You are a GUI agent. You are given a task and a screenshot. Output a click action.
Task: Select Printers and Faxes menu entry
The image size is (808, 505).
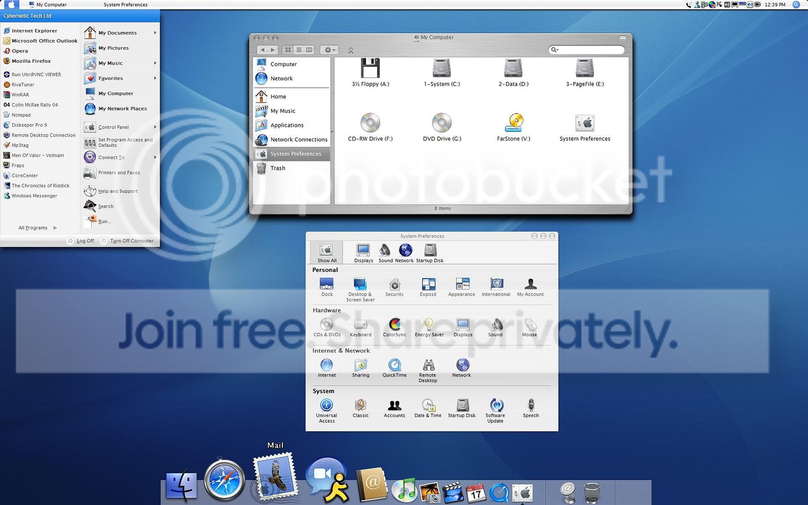(x=112, y=173)
